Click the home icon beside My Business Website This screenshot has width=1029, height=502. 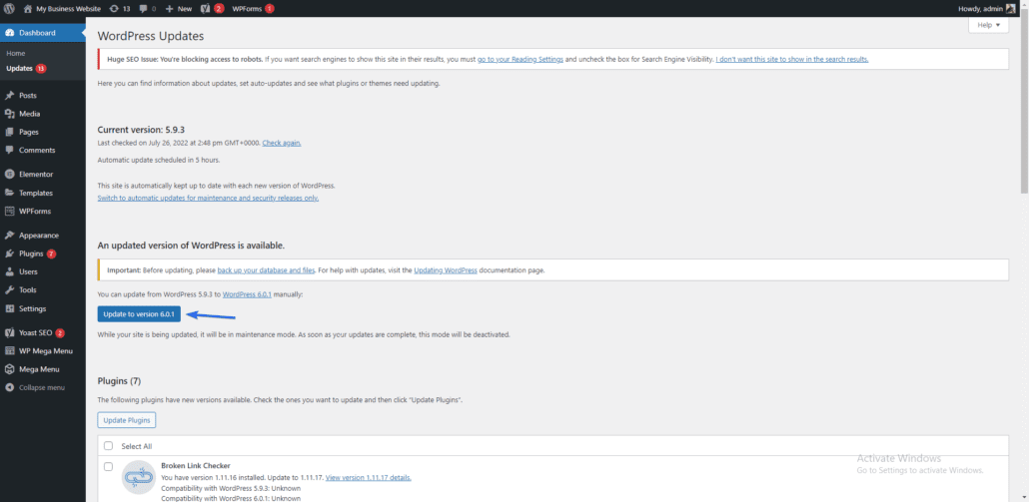coord(28,9)
